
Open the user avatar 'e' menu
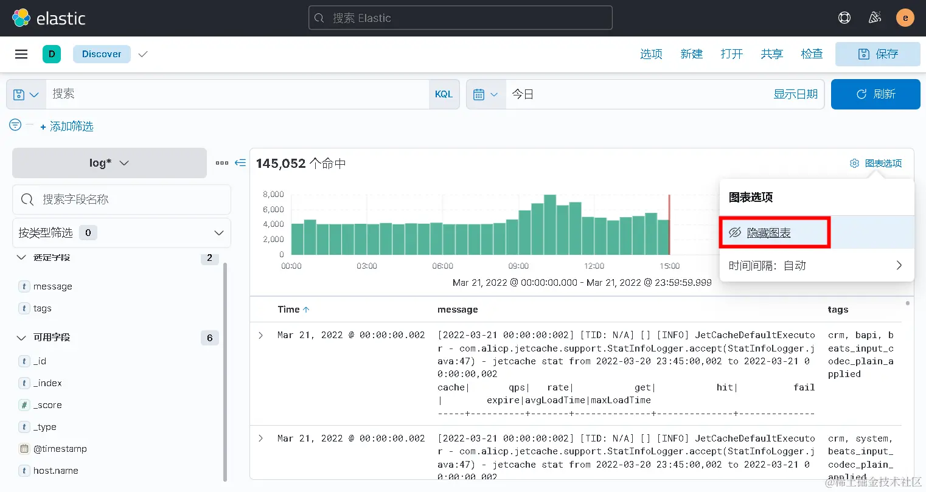(905, 18)
